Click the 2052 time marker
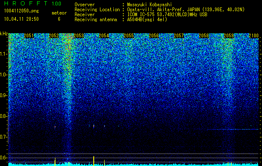Viewport: 262px width, 166px height. (x=54, y=36)
